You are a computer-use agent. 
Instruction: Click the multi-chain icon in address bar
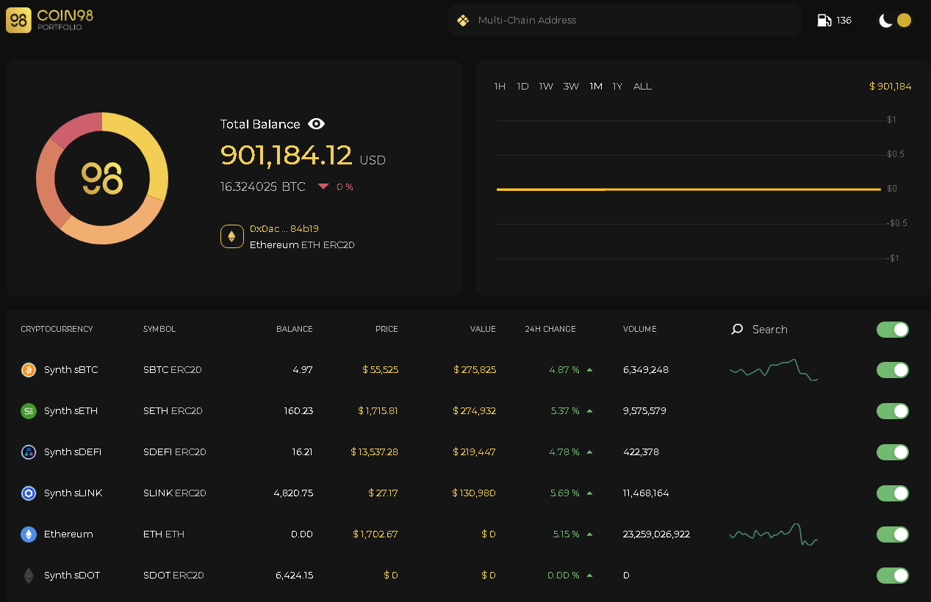pyautogui.click(x=463, y=21)
